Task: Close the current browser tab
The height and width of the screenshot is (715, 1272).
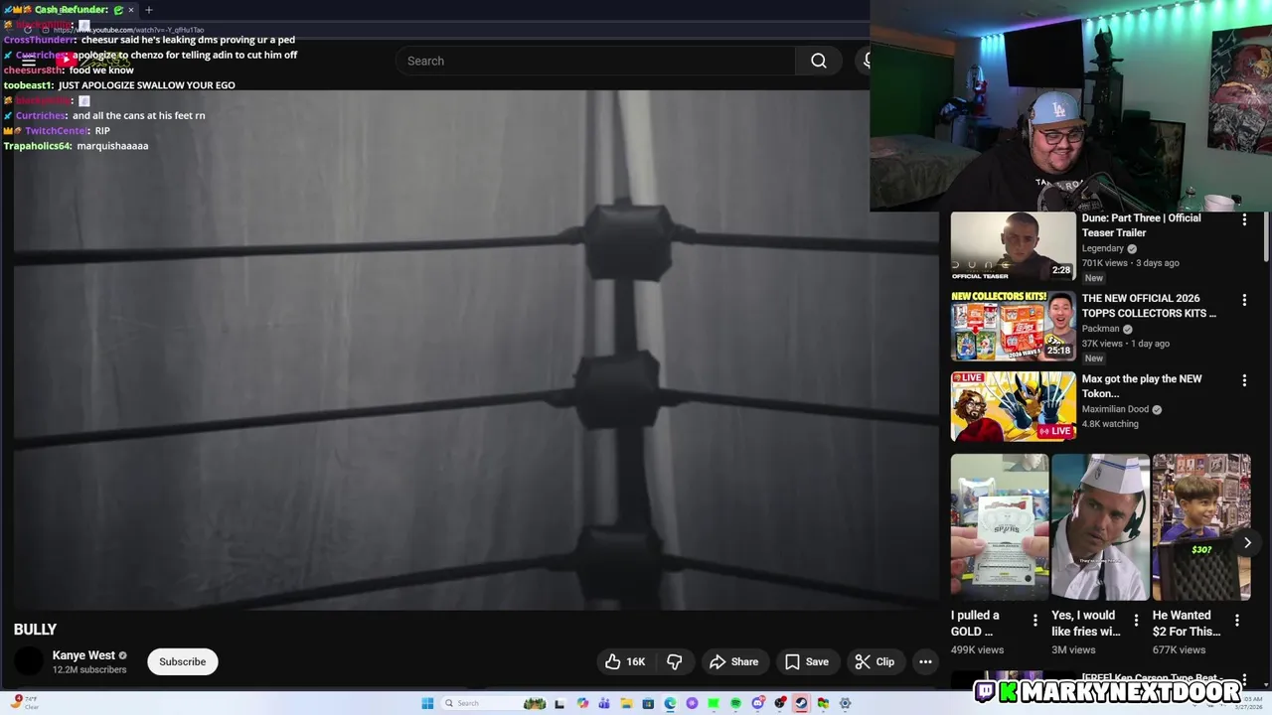Action: [x=130, y=10]
